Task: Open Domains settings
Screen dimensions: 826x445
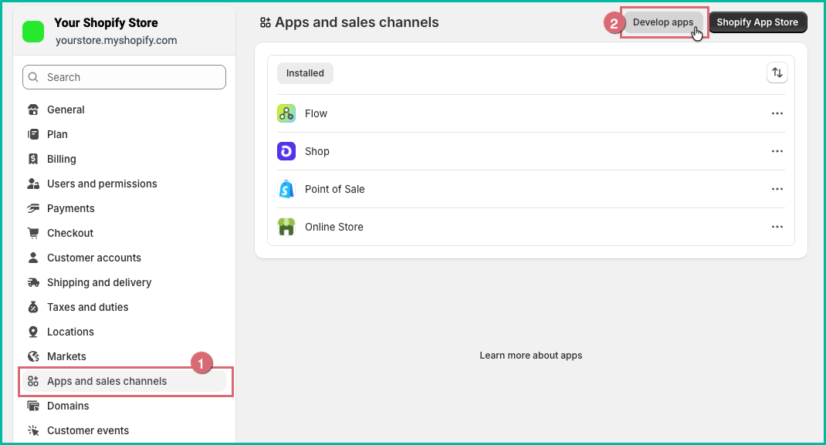Action: (x=124, y=406)
